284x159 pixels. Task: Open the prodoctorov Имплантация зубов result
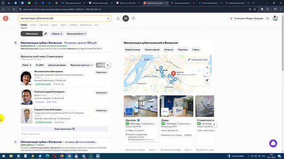point(59,43)
